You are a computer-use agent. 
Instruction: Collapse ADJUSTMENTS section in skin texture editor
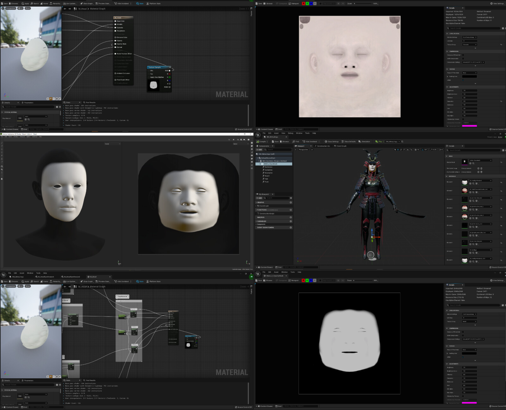(x=447, y=87)
